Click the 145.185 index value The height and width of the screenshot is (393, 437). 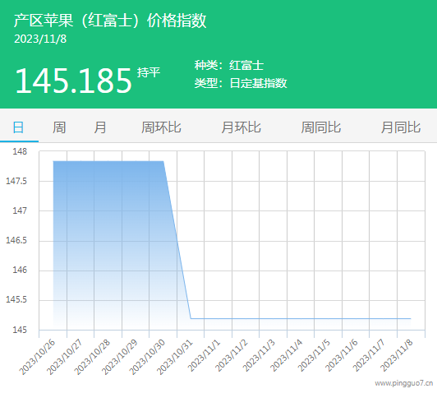point(73,81)
